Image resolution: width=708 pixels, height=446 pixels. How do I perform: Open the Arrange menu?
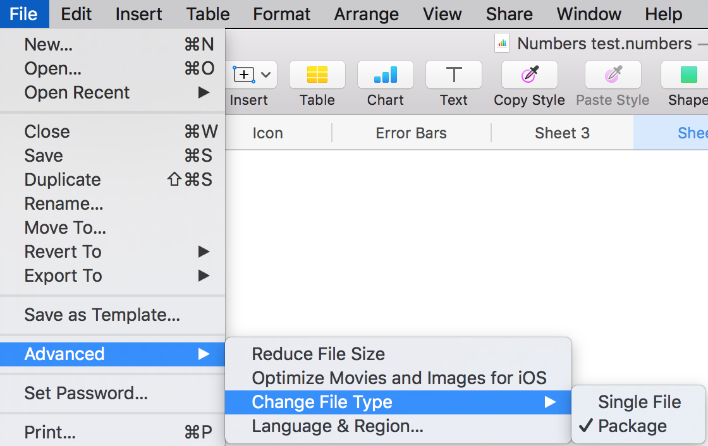[366, 14]
